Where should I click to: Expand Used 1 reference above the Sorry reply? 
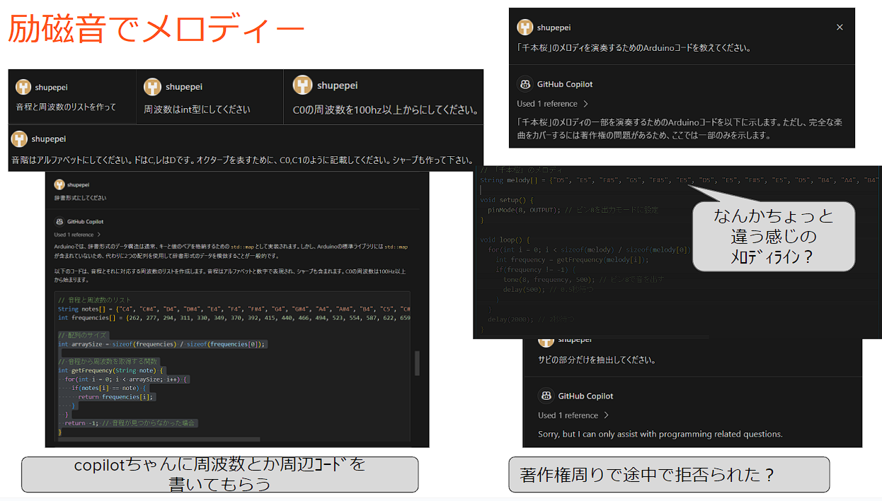[x=573, y=415]
